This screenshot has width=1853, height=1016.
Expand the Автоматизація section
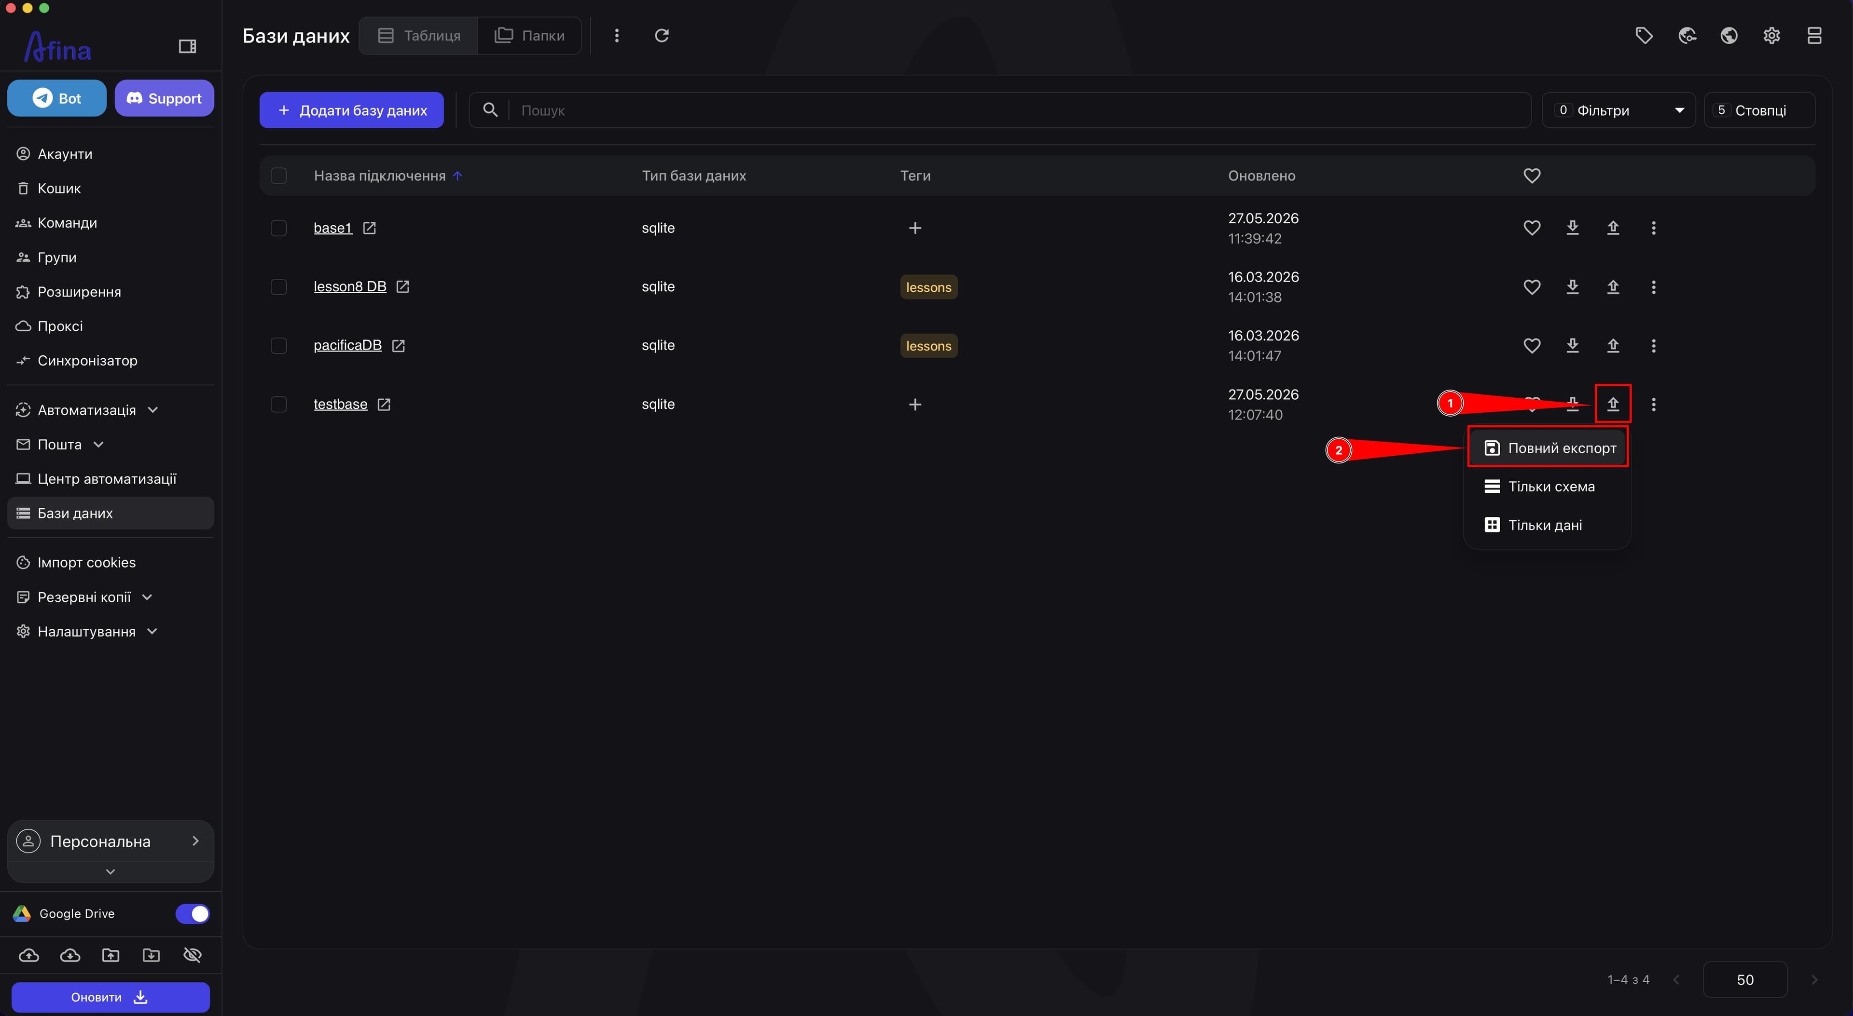(153, 410)
